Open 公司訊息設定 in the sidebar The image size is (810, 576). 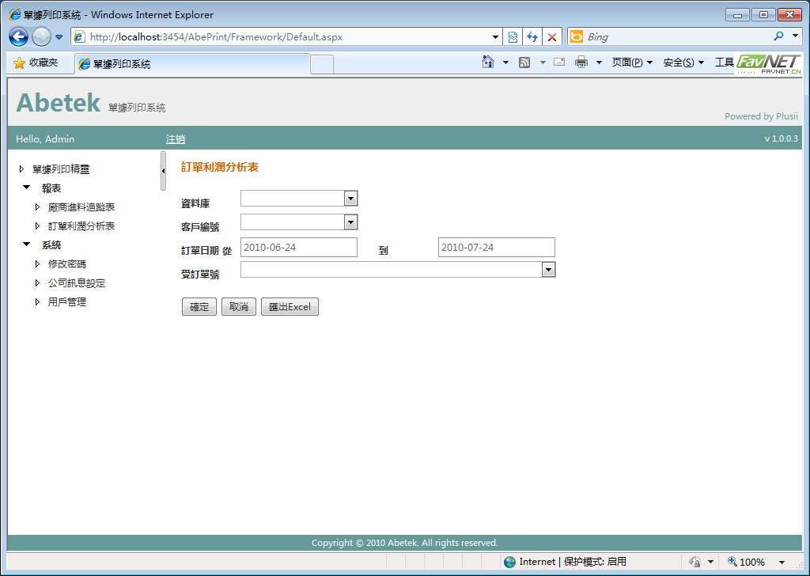(x=77, y=283)
